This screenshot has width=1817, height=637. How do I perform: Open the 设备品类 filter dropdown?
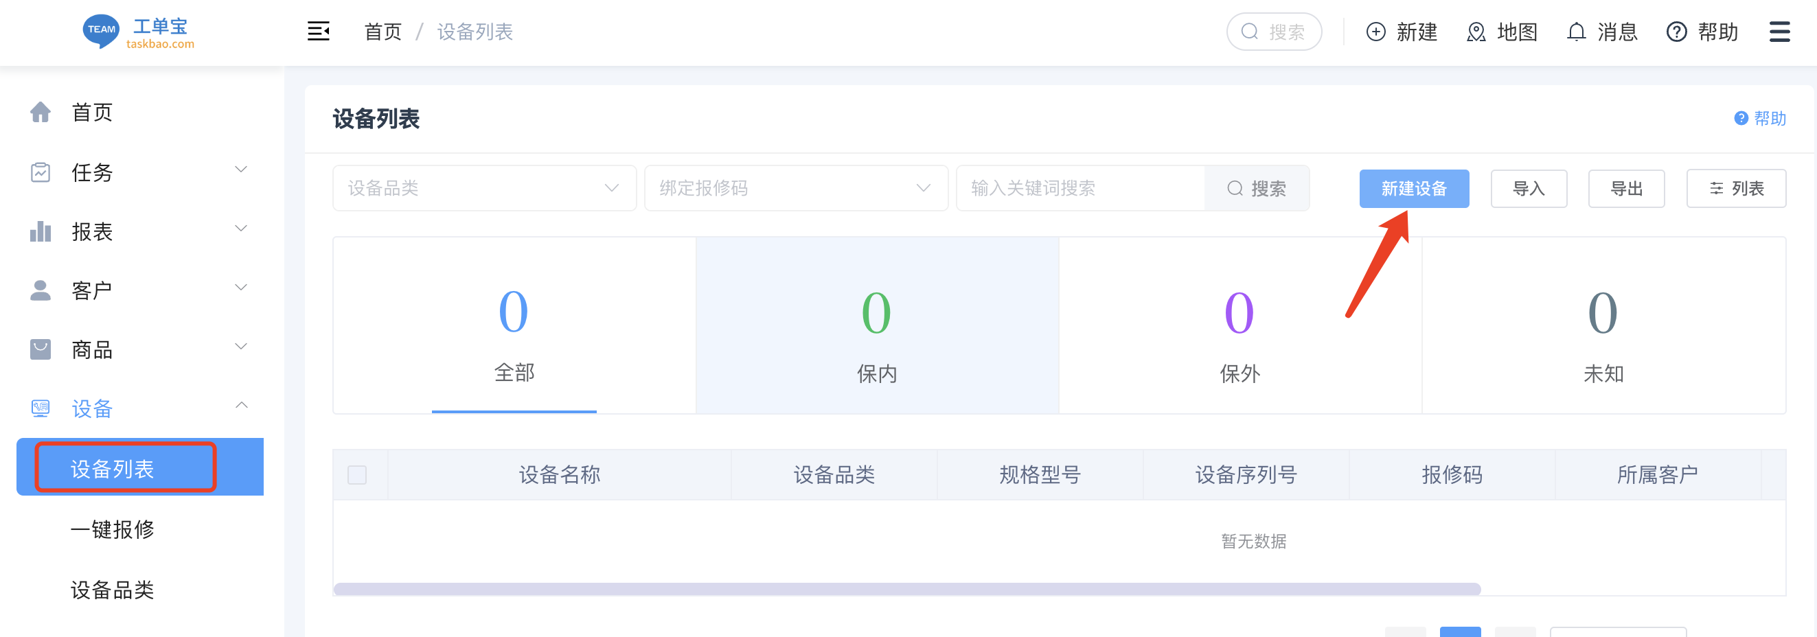coord(484,188)
